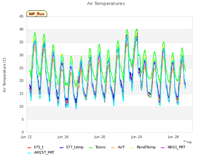Click the 30 y-axis tick label

coord(21,55)
